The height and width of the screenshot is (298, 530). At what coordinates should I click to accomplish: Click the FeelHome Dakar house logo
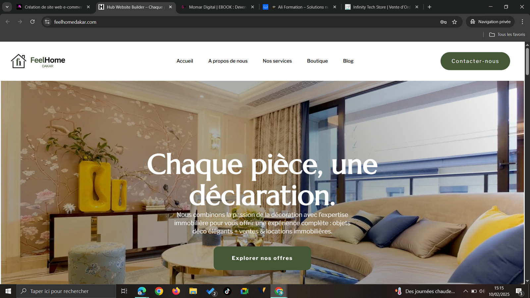click(x=19, y=61)
